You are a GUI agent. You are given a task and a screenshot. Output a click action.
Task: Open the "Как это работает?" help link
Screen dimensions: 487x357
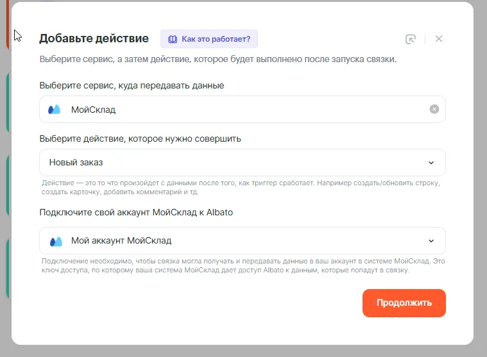(216, 39)
